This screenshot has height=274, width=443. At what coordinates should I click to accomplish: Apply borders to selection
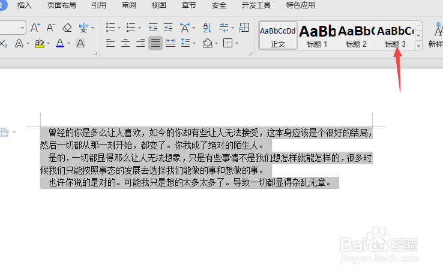pyautogui.click(x=228, y=43)
